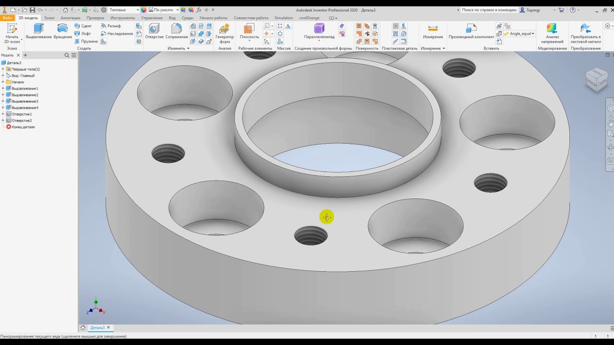Add a new browser panel with plus

pos(25,56)
